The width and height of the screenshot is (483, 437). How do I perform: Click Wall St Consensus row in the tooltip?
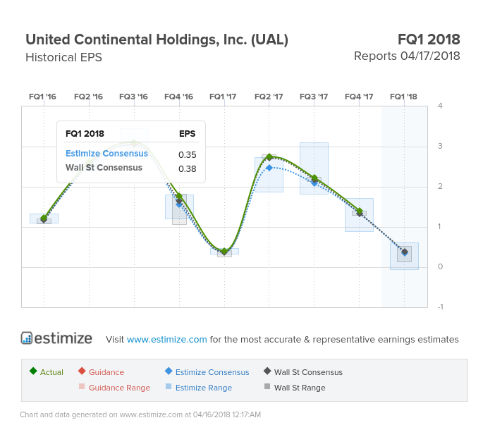(x=131, y=168)
